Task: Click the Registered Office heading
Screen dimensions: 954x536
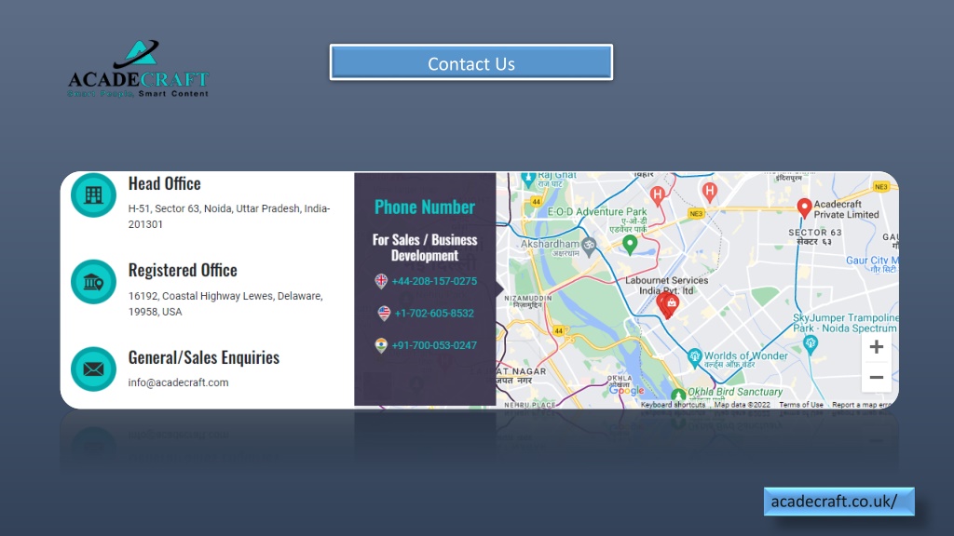Action: point(183,270)
